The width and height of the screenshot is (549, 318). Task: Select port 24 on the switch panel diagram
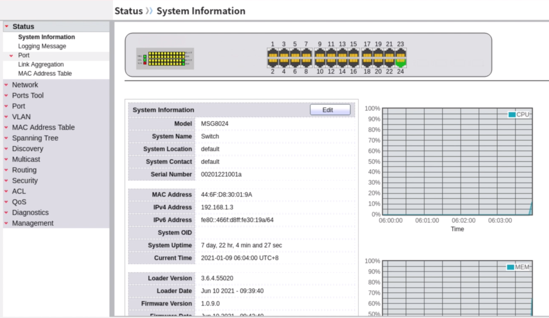pos(400,62)
